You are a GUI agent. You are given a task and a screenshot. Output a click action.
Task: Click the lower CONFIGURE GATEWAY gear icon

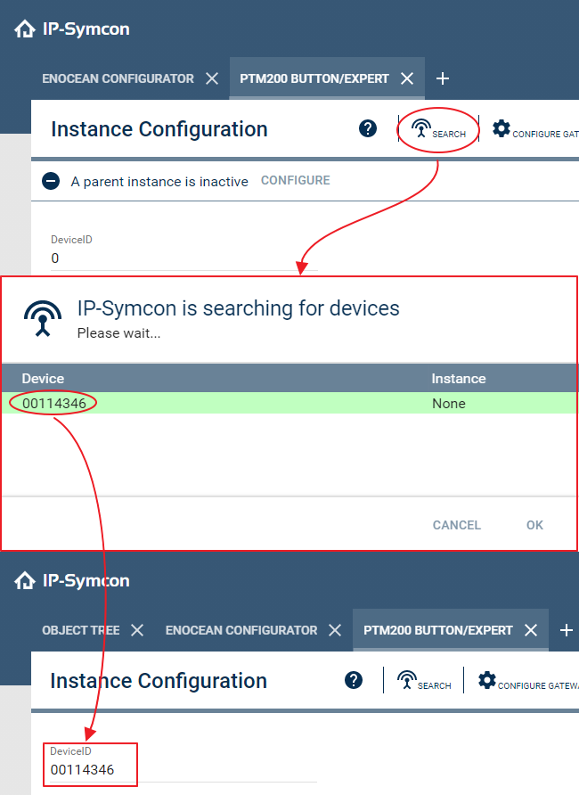pyautogui.click(x=487, y=680)
